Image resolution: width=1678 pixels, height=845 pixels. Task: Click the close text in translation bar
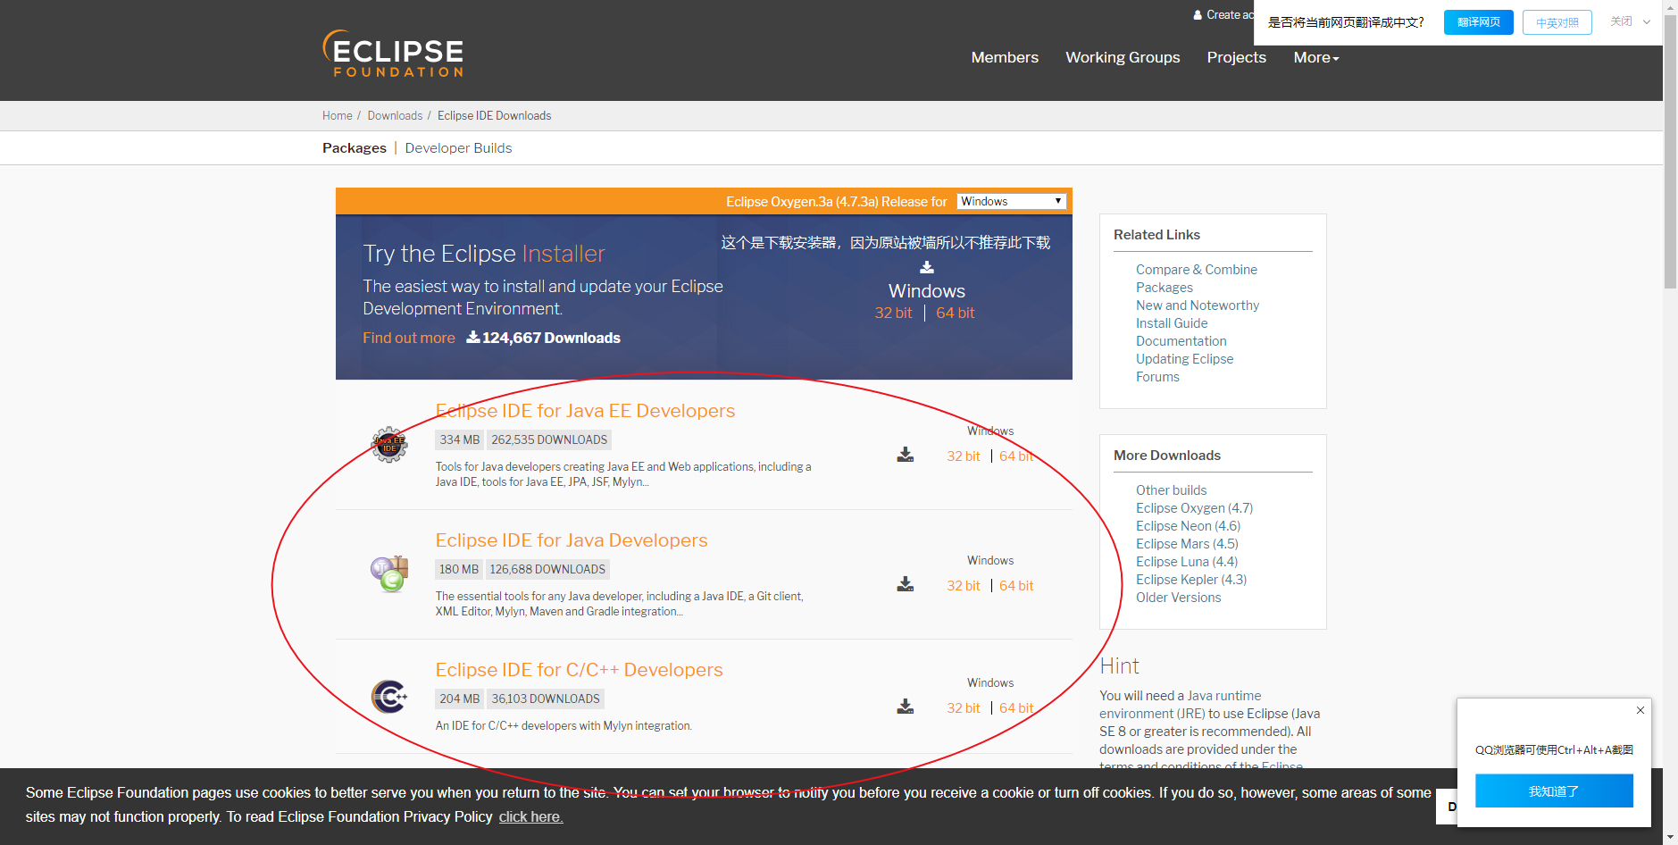pyautogui.click(x=1621, y=21)
